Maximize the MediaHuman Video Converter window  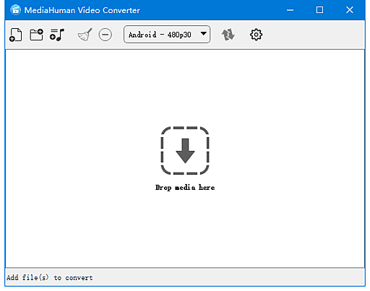coord(319,10)
